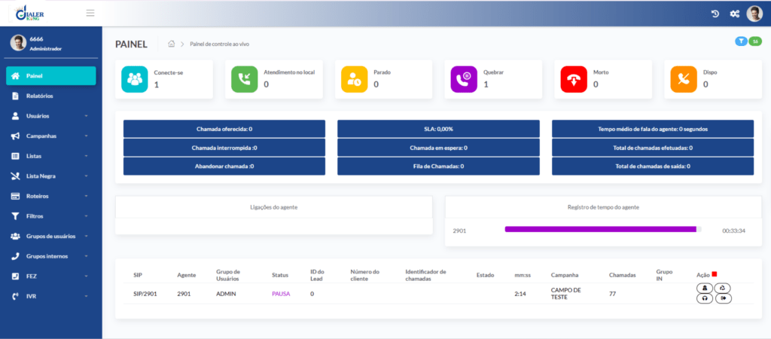The image size is (771, 339).
Task: Open the settings gears icon in header
Action: point(735,14)
